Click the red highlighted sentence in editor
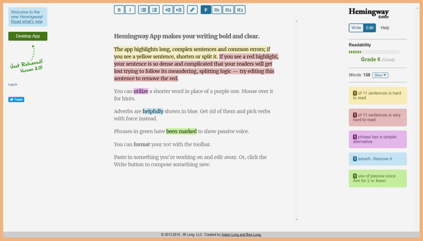The width and height of the screenshot is (423, 241). click(196, 67)
